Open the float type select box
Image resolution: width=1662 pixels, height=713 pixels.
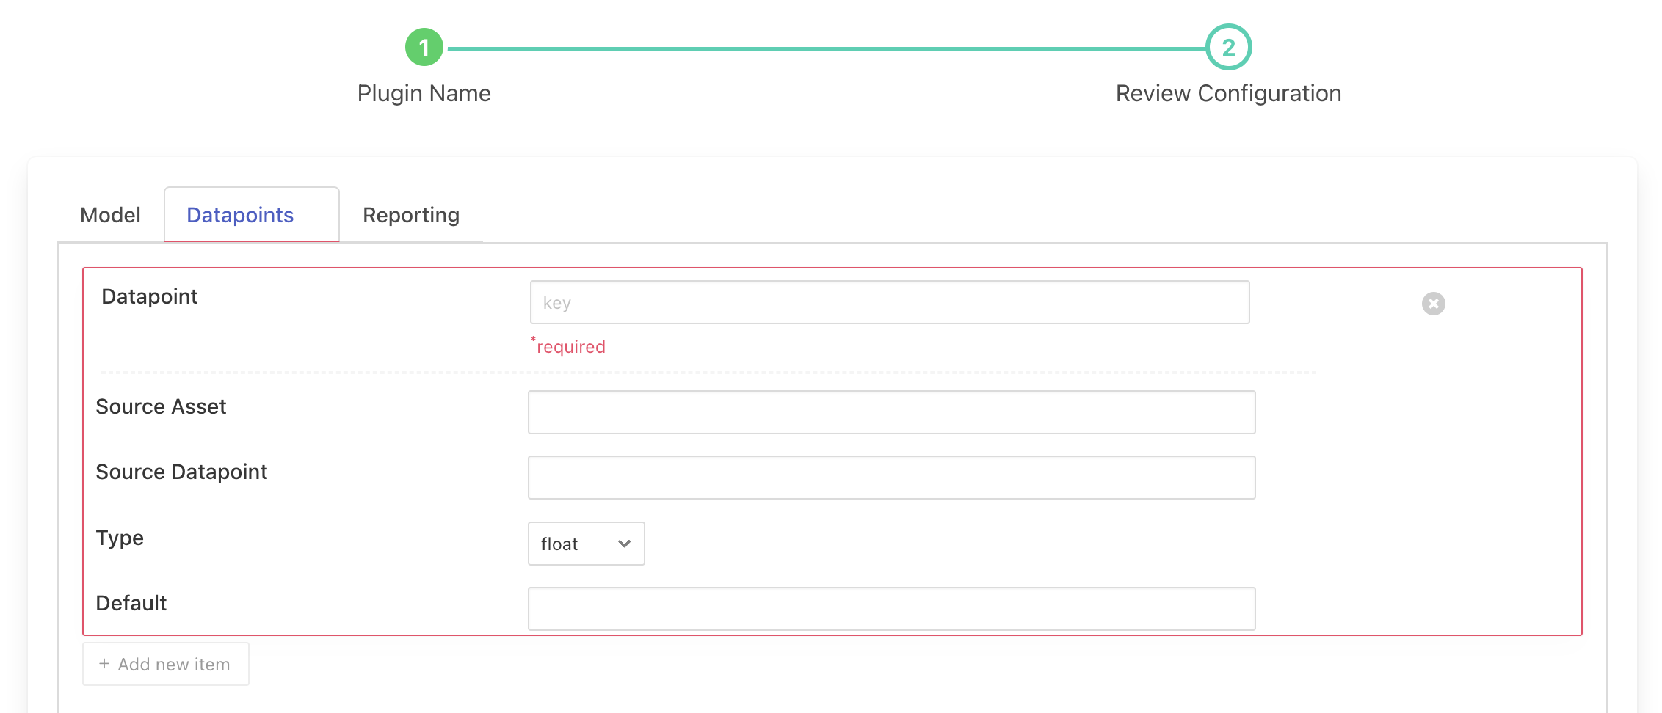tap(585, 544)
